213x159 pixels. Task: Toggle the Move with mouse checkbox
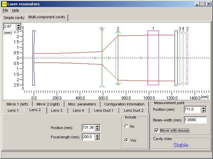coord(157,130)
